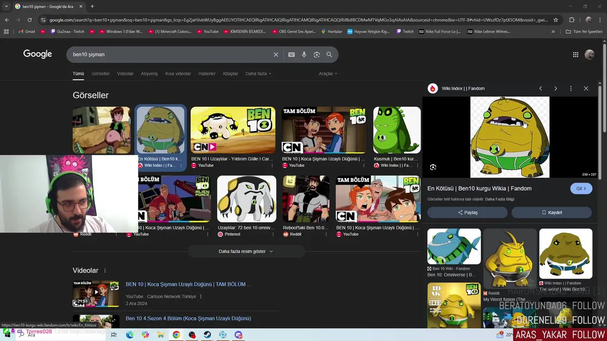The width and height of the screenshot is (607, 341).
Task: Click the Kaydet save button
Action: [x=552, y=213]
